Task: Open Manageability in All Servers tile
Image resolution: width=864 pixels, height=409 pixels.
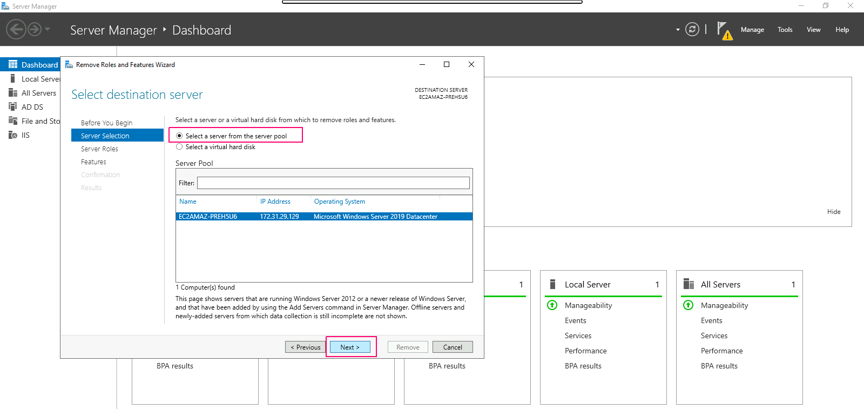Action: (x=724, y=305)
